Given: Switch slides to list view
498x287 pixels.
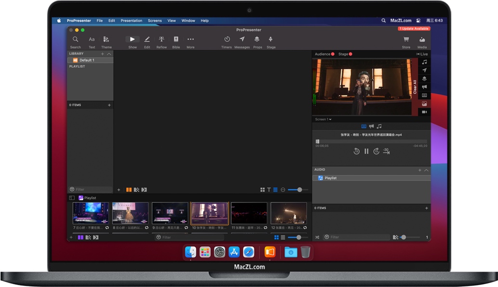Looking at the screenshot, I should pyautogui.click(x=275, y=189).
